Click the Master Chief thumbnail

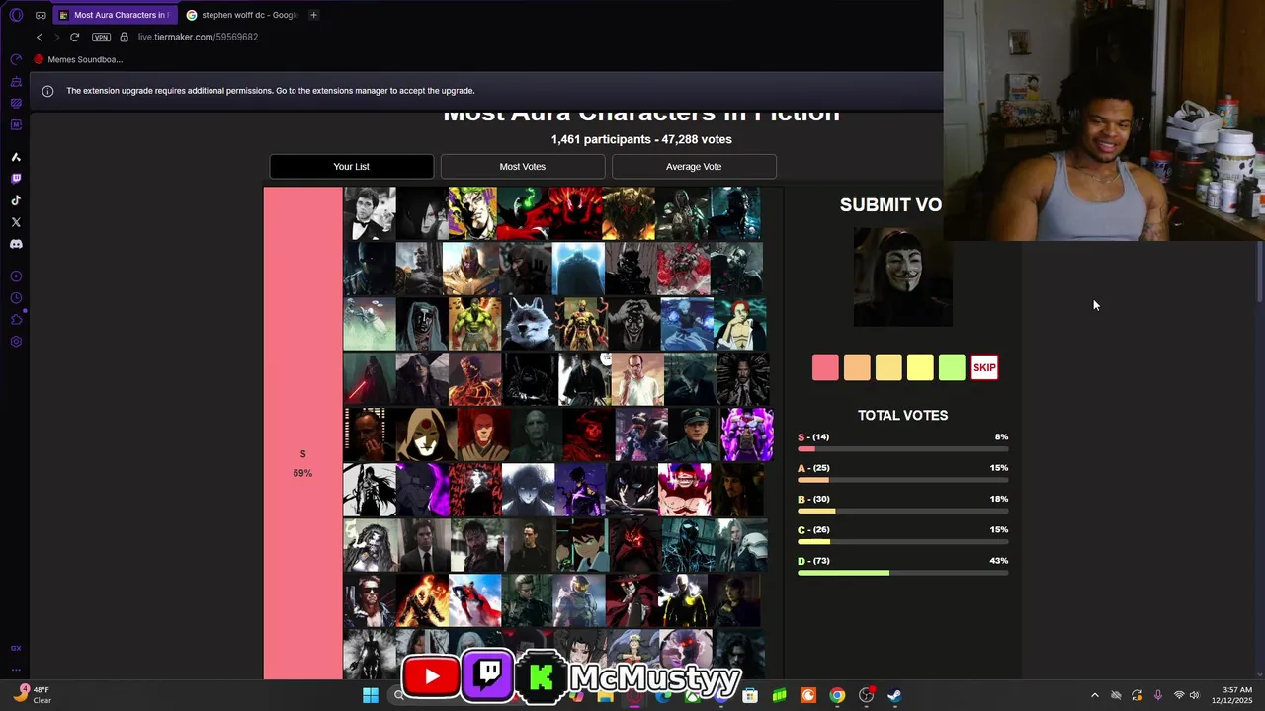pos(579,601)
